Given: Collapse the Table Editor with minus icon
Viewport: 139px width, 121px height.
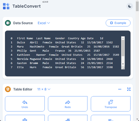Looking at the screenshot, I should pyautogui.click(x=120, y=89).
